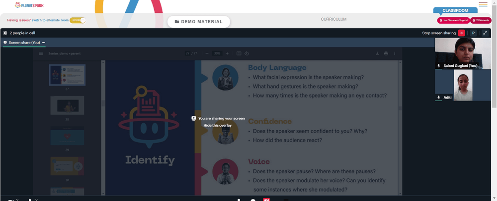Click the red stop screen sharing X button
This screenshot has width=497, height=201.
point(462,33)
